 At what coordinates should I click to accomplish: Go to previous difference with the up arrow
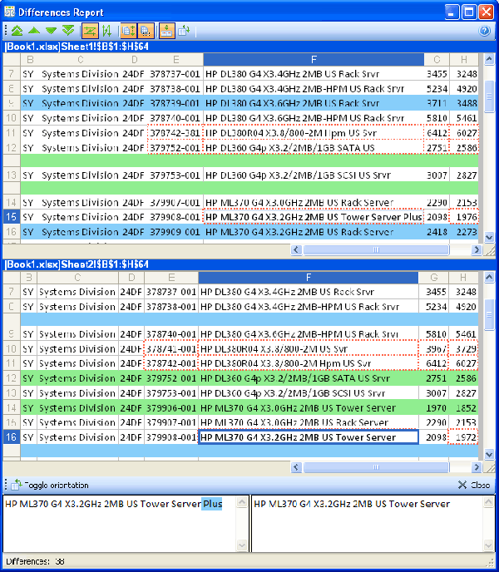coord(34,31)
